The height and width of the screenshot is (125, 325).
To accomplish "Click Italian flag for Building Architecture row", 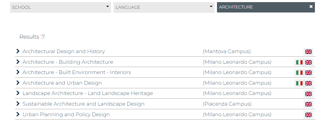I will pos(299,62).
